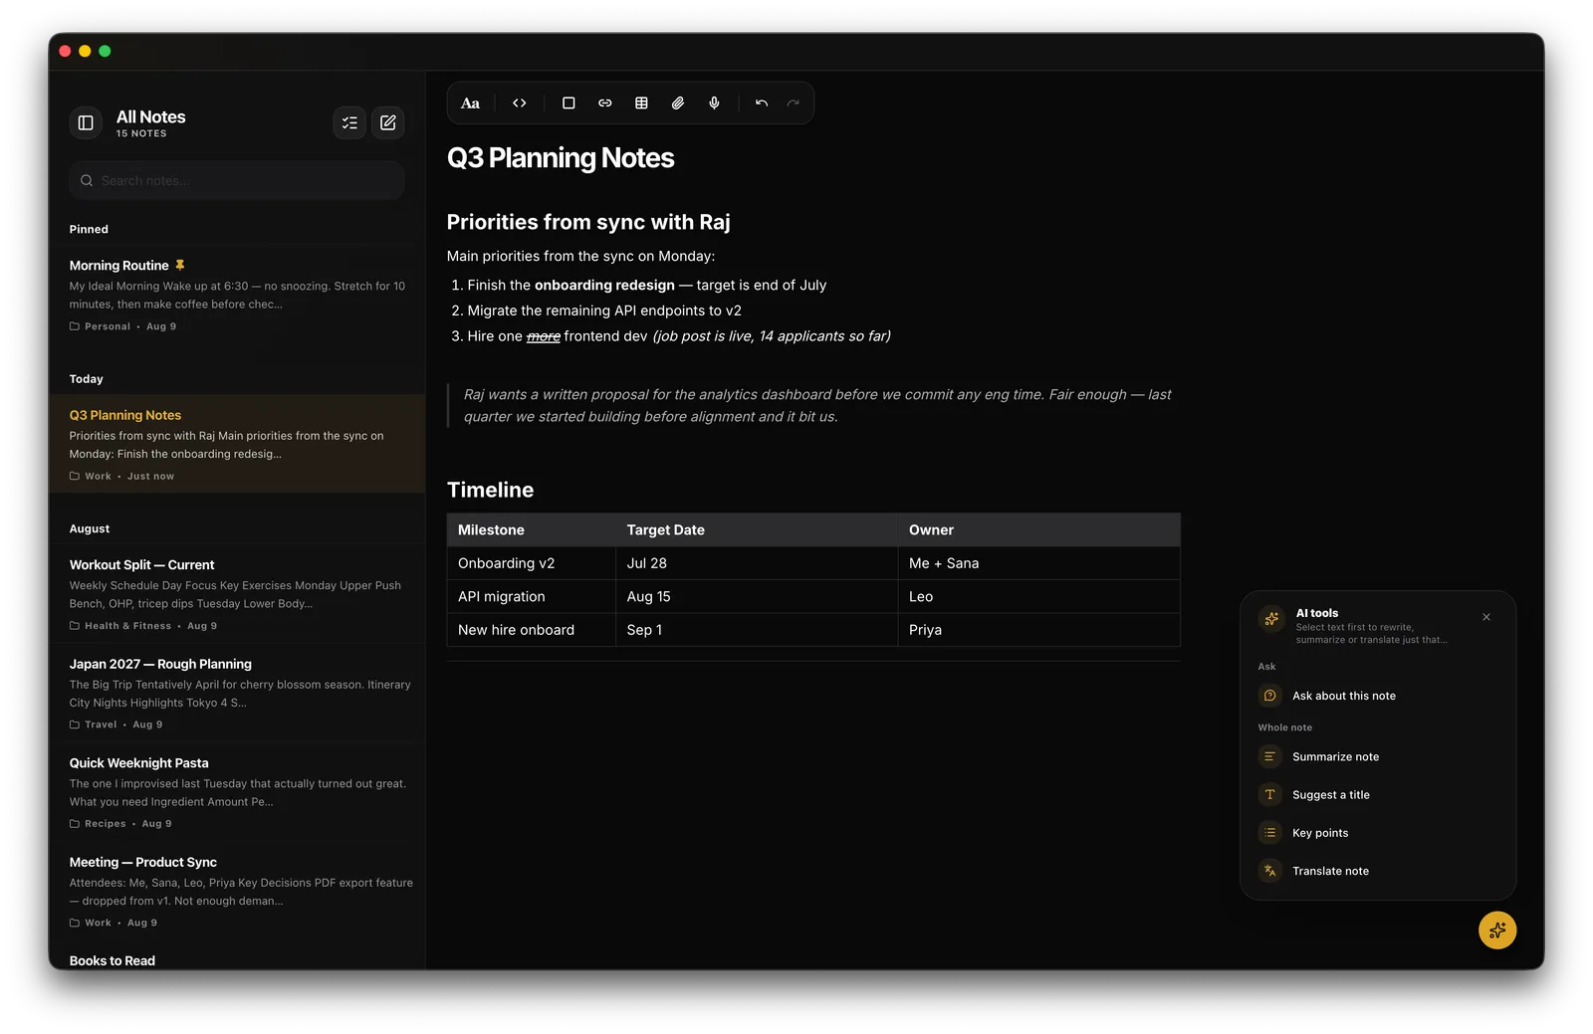Click the Priorities from sync with Raj heading
Image resolution: width=1593 pixels, height=1034 pixels.
tap(588, 222)
